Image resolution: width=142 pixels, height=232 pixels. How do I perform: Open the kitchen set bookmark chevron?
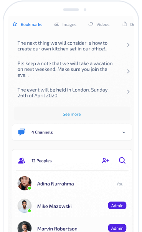128,45
